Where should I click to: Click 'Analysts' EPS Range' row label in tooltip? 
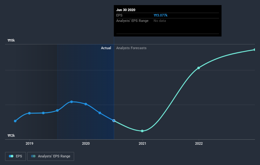pyautogui.click(x=132, y=21)
